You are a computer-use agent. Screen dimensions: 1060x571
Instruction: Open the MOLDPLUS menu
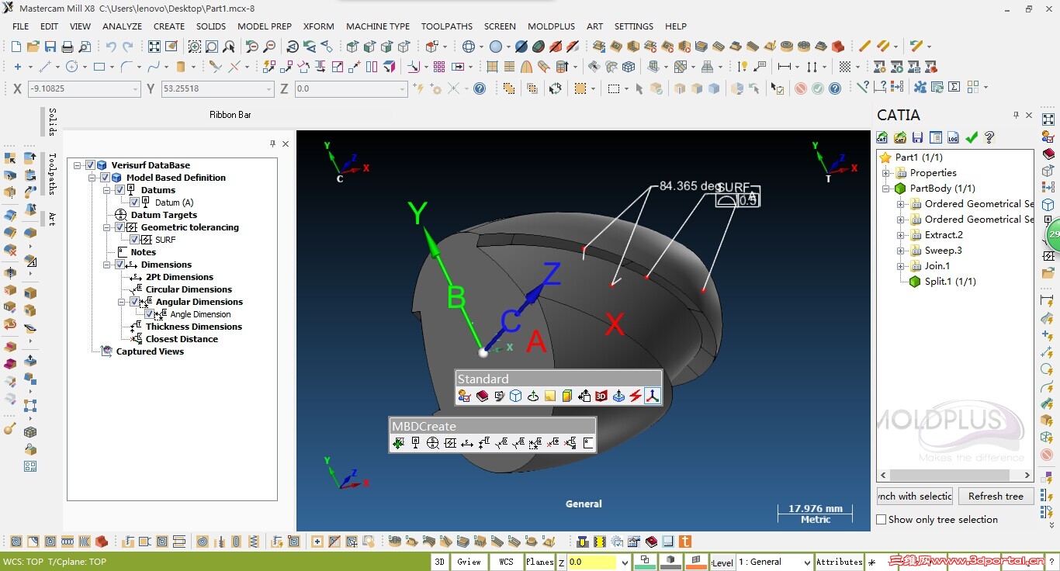[x=551, y=26]
